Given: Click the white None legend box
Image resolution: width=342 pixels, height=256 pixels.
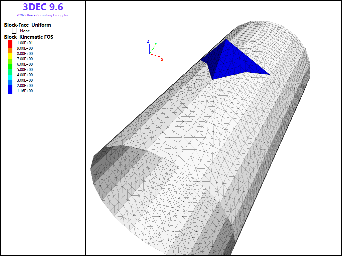Looking at the screenshot, I should pyautogui.click(x=14, y=31).
